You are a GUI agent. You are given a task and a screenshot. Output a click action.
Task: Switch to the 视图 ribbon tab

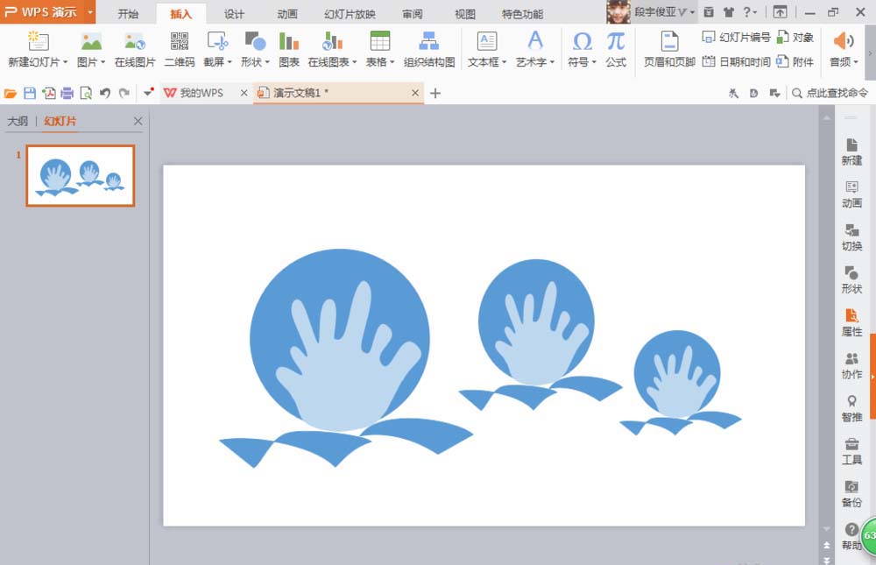point(465,14)
